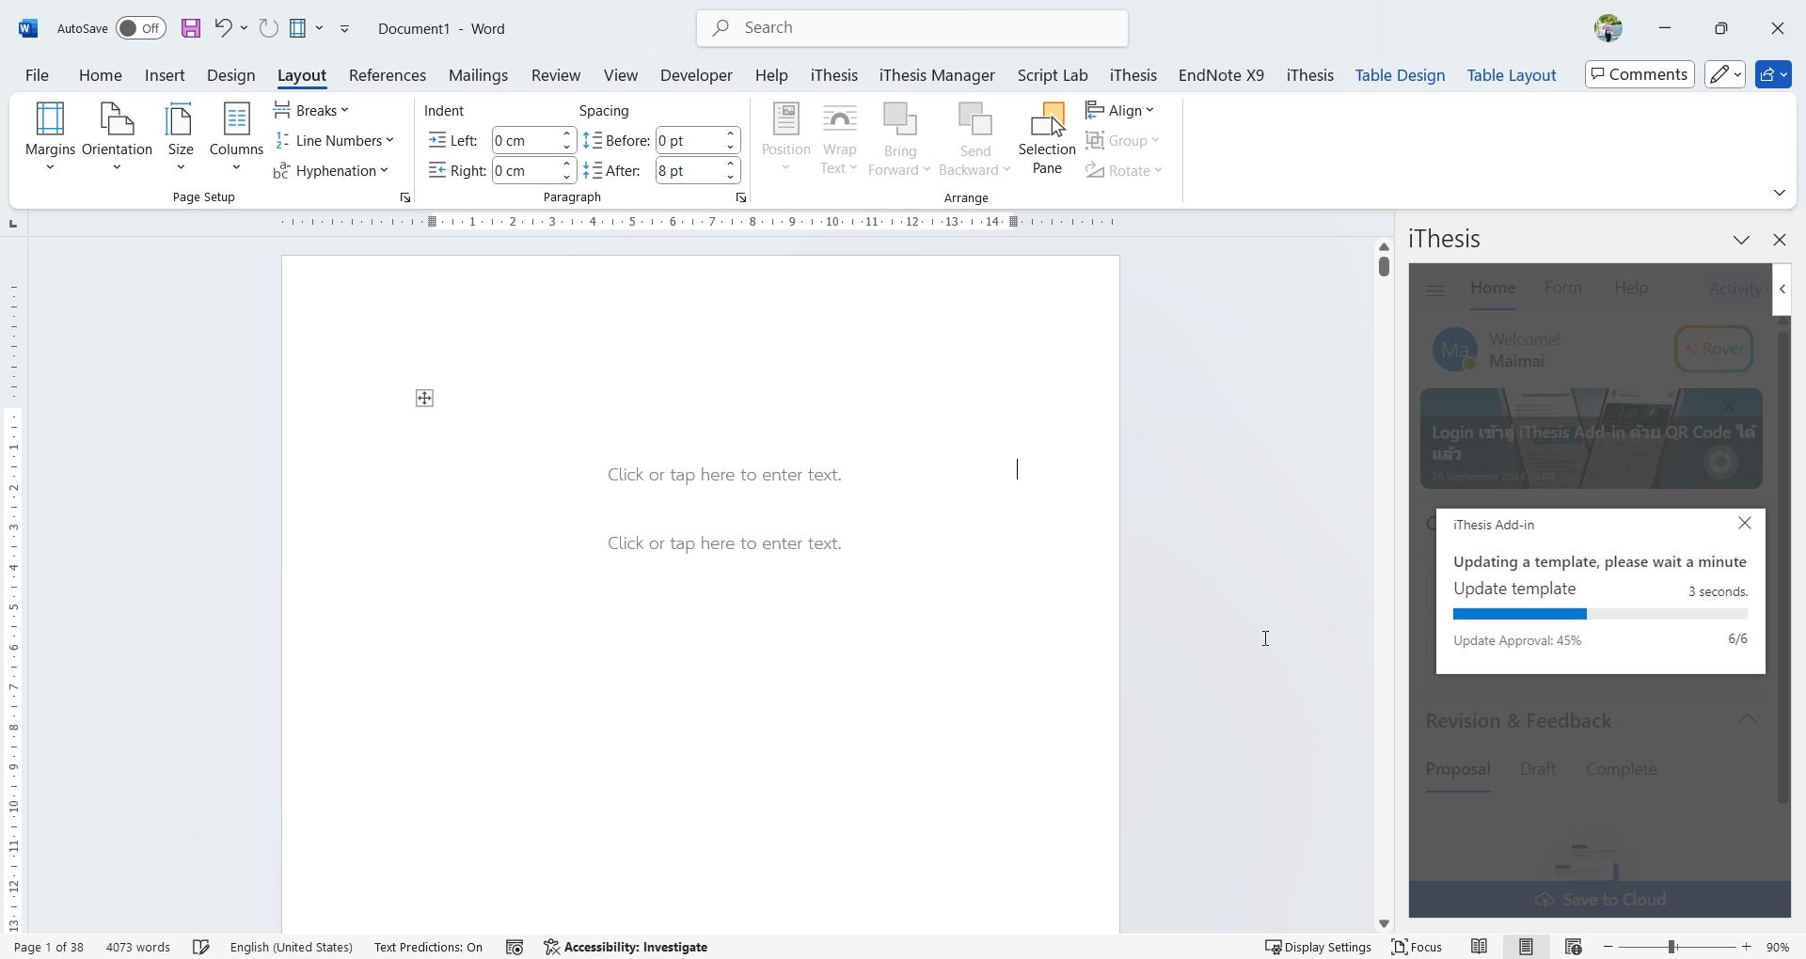The width and height of the screenshot is (1806, 959).
Task: Click the zoom out minus icon
Action: (x=1608, y=947)
